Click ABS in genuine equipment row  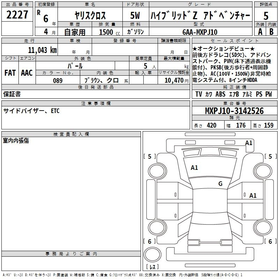(x=220, y=94)
